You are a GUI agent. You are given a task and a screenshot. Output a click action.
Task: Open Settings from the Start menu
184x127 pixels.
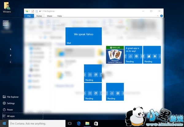[x=11, y=103]
